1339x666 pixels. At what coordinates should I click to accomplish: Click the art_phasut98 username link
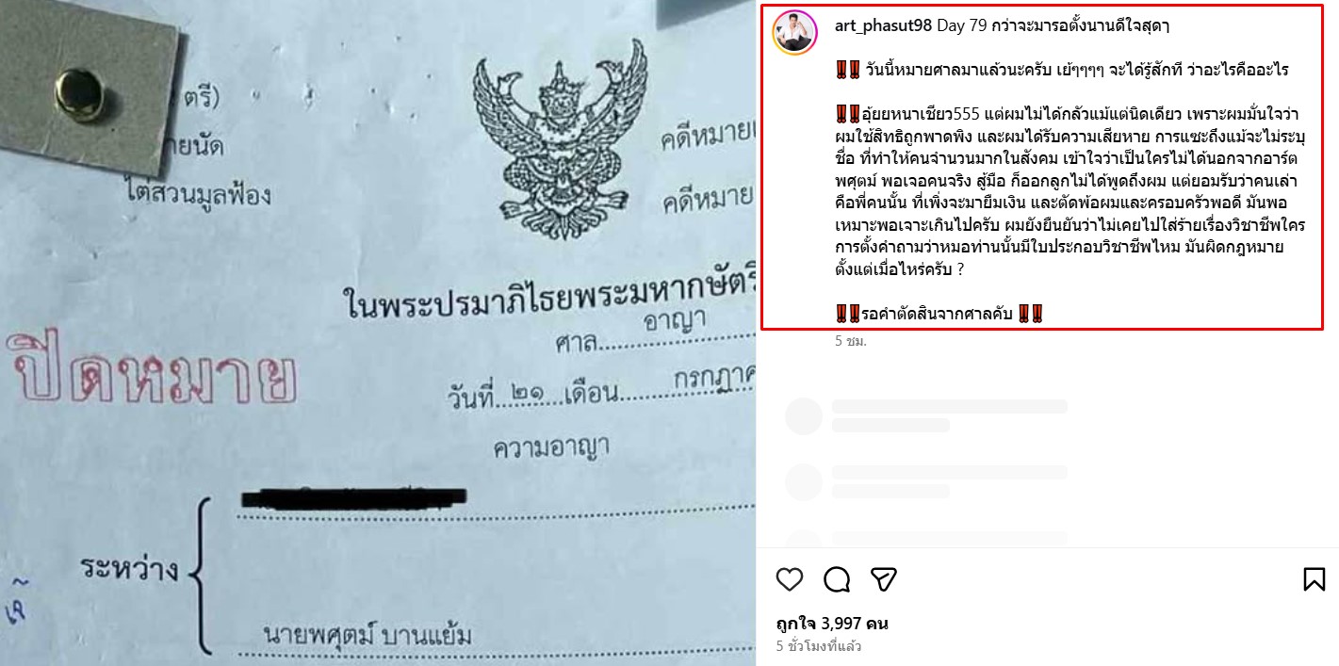(883, 25)
